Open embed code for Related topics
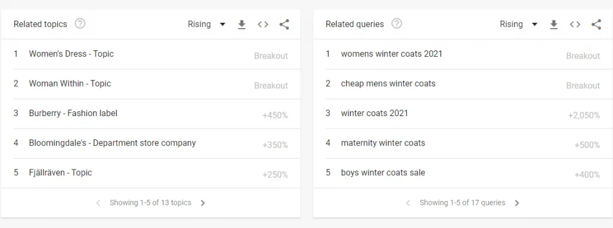This screenshot has height=228, width=613. click(x=263, y=25)
